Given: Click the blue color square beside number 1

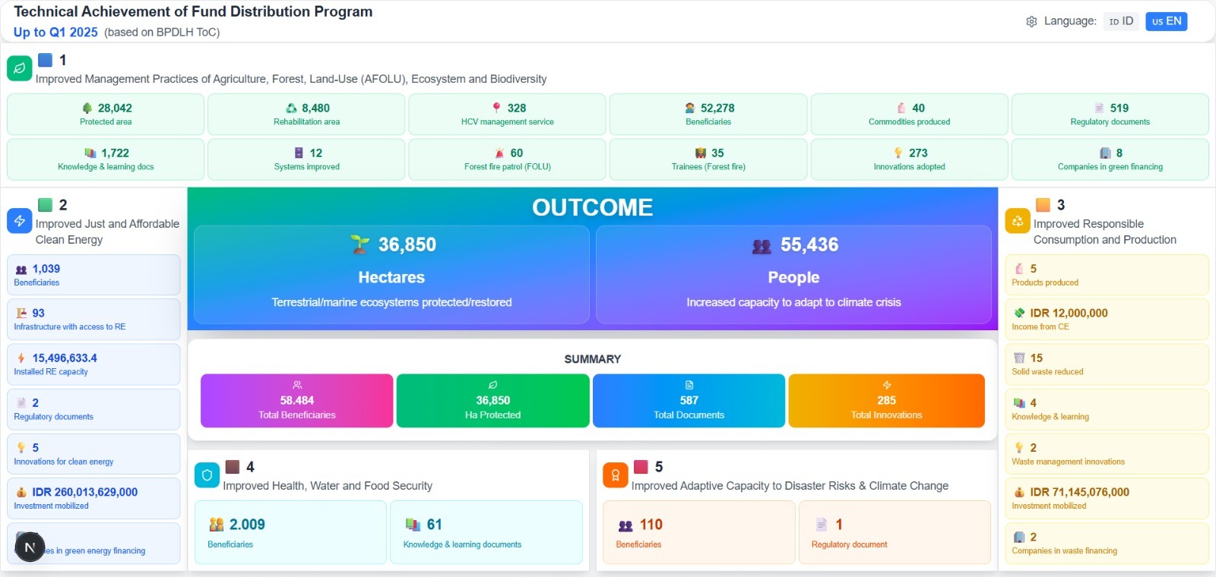Looking at the screenshot, I should [46, 60].
